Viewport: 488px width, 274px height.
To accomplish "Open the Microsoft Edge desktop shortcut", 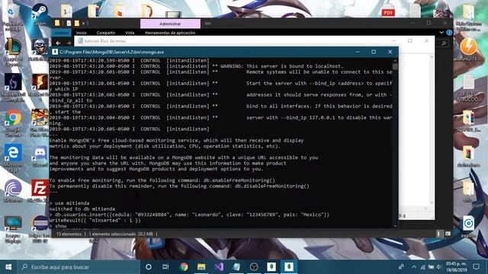I will click(13, 158).
